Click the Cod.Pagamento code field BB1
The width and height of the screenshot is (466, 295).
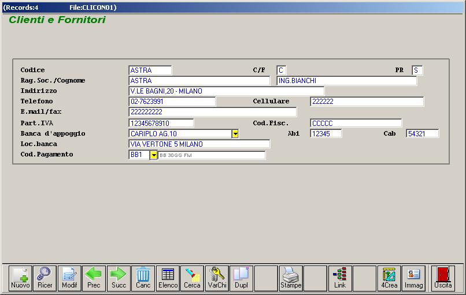click(x=139, y=155)
